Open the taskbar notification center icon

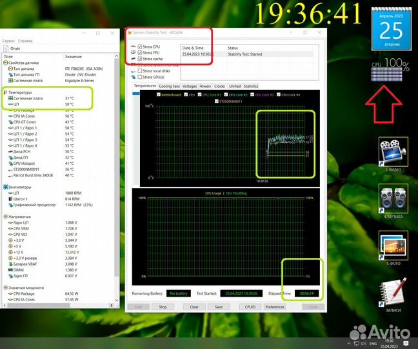[406, 343]
